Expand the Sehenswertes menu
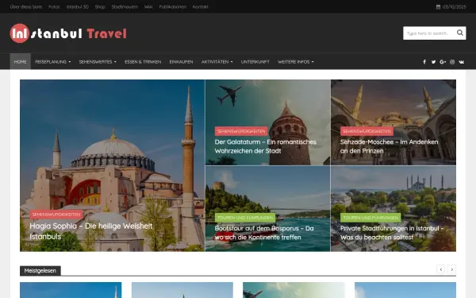This screenshot has width=476, height=298. (x=98, y=62)
